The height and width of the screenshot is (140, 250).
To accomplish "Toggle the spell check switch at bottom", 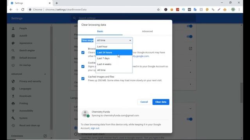I will point(189,119).
